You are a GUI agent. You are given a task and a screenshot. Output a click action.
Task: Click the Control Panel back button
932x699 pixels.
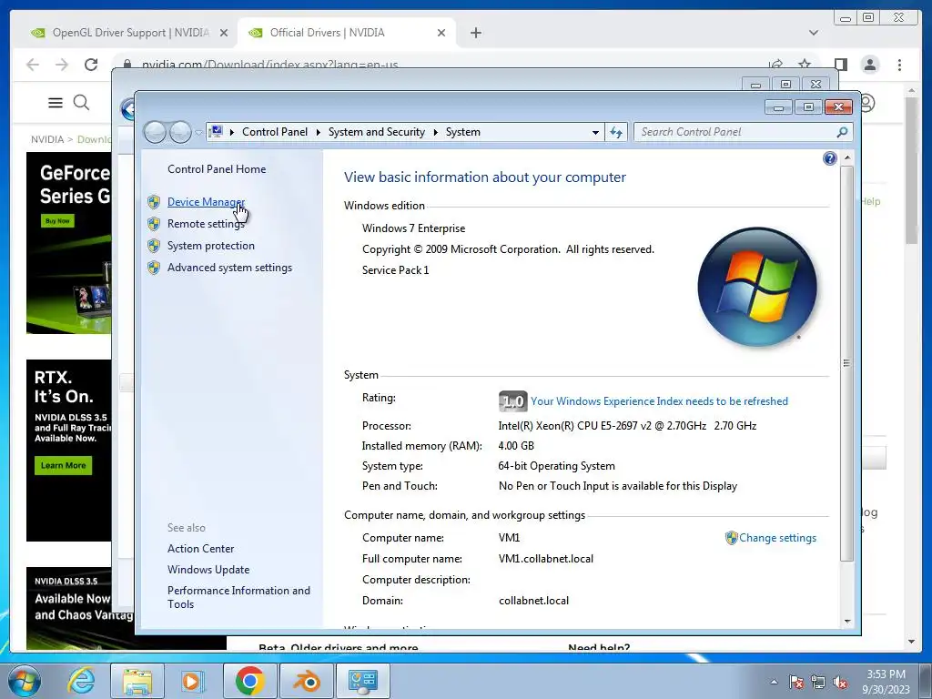point(155,132)
